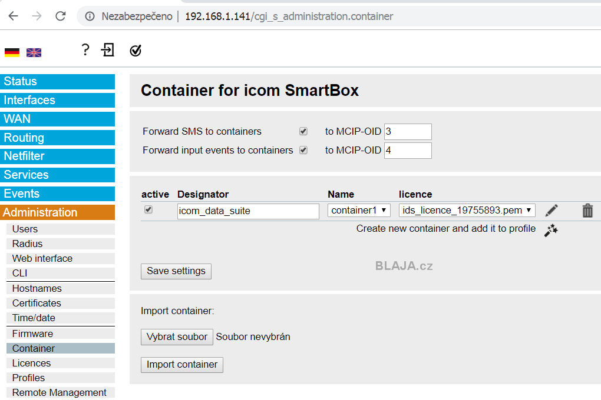This screenshot has width=601, height=400.
Task: Open the container1 Name dropdown
Action: (x=359, y=210)
